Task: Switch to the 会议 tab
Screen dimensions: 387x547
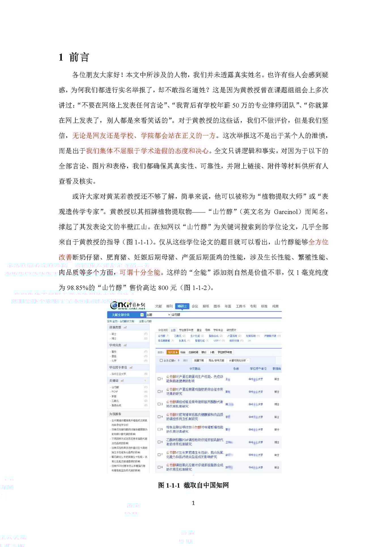Action: click(195, 306)
